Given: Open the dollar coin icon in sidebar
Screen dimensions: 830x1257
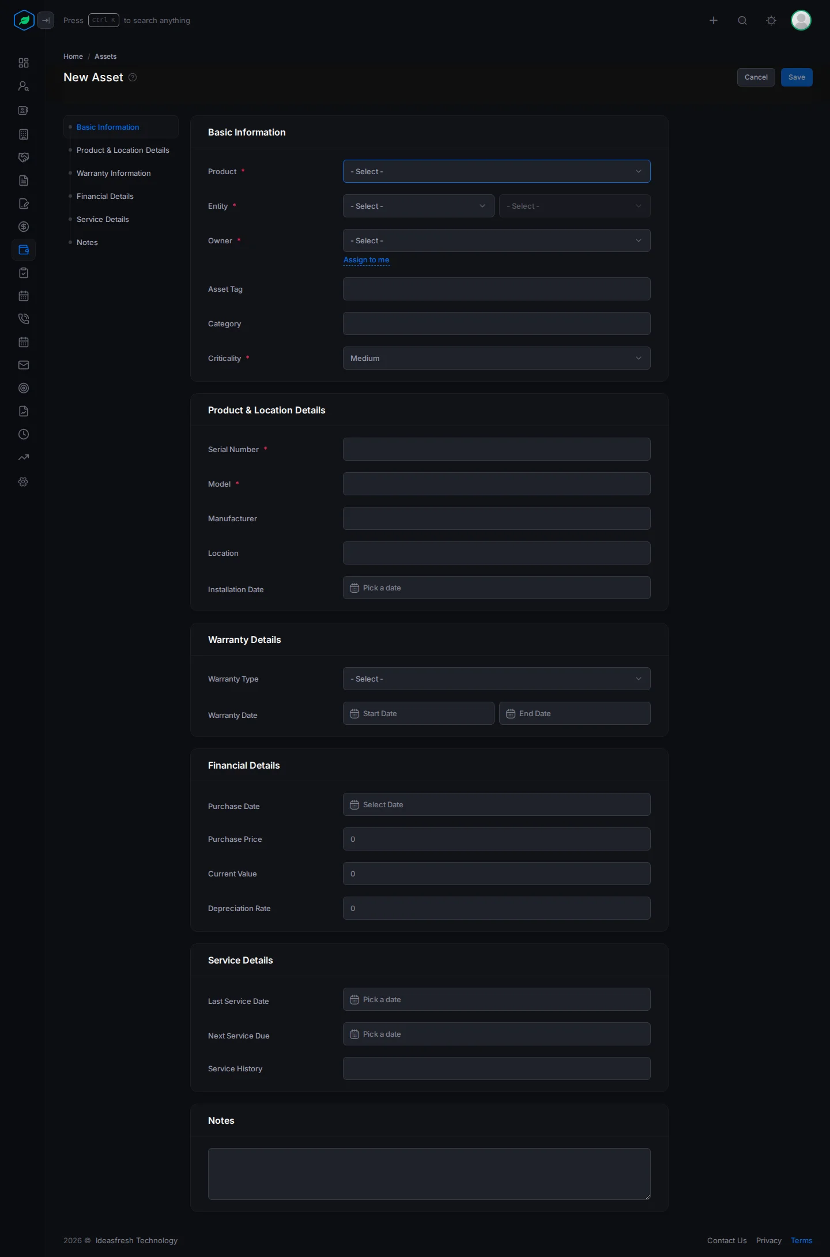Looking at the screenshot, I should click(x=24, y=227).
